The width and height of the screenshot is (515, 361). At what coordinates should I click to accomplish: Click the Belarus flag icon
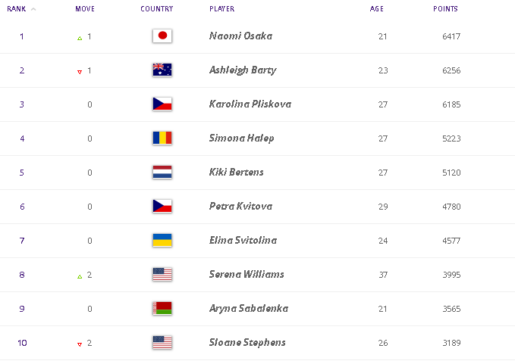click(x=162, y=308)
